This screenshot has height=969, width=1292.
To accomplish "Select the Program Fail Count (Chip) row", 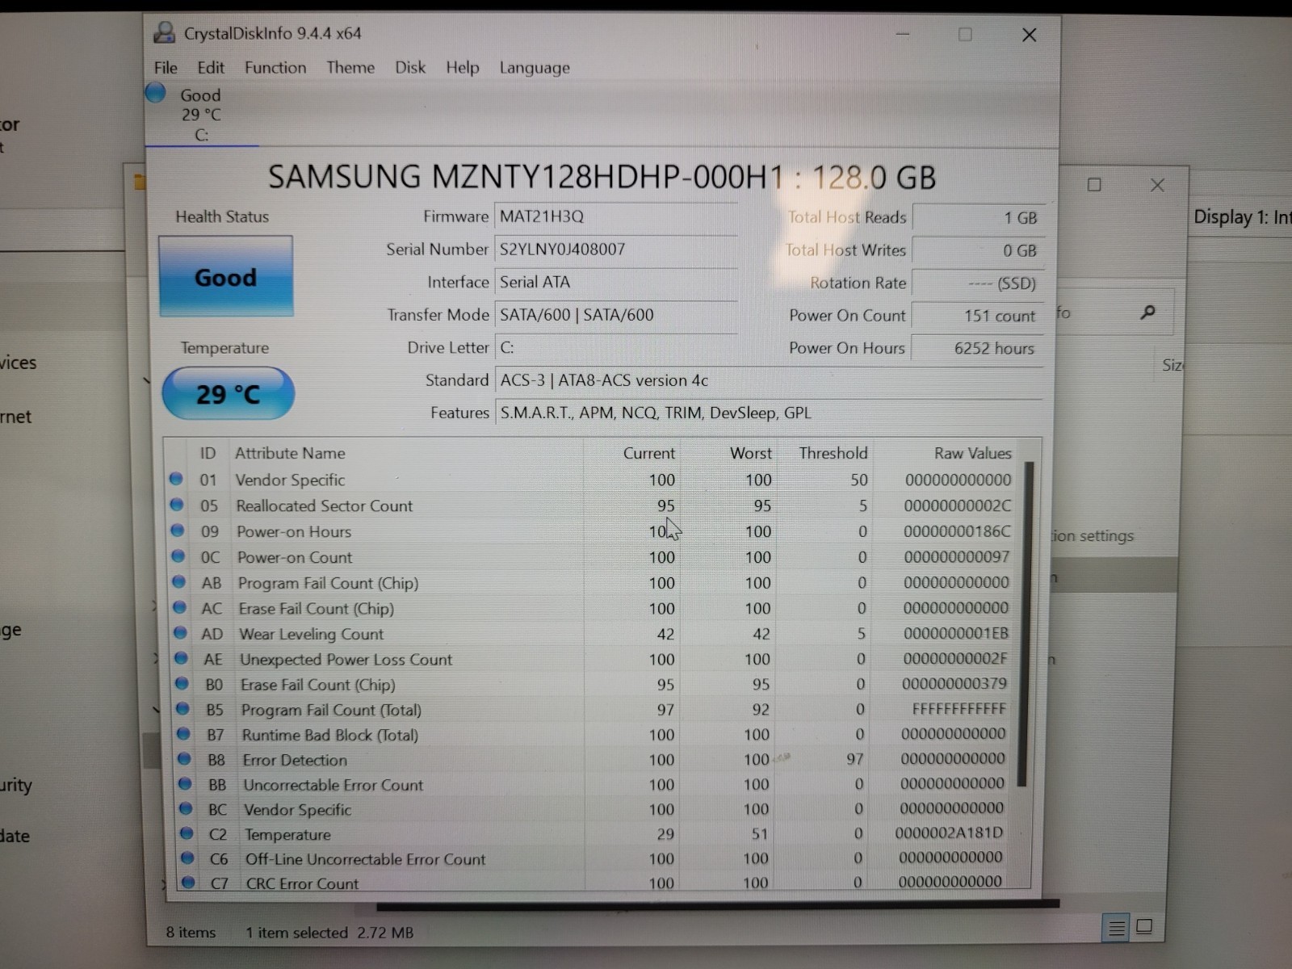I will tap(591, 583).
